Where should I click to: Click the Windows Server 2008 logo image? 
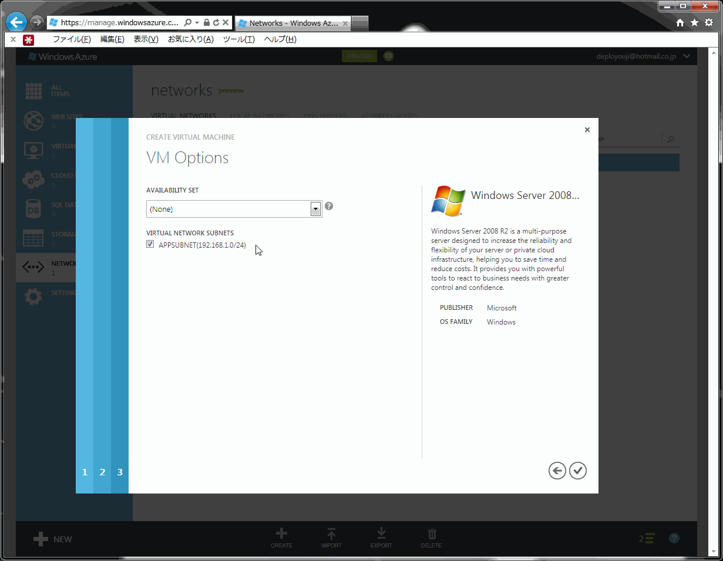448,201
